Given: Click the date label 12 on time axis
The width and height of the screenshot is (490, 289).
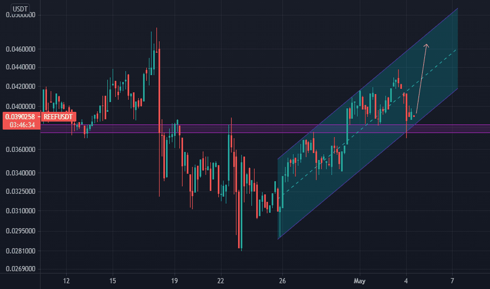Looking at the screenshot, I should tap(66, 281).
